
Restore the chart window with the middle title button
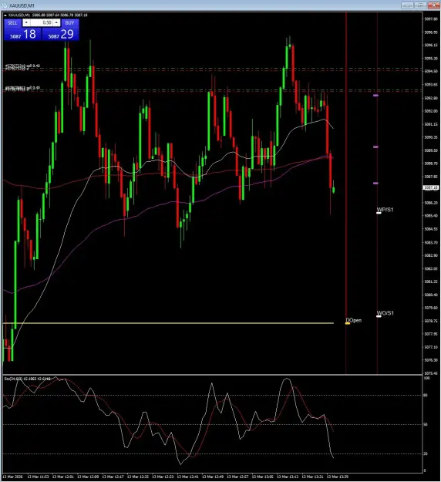(420, 5)
